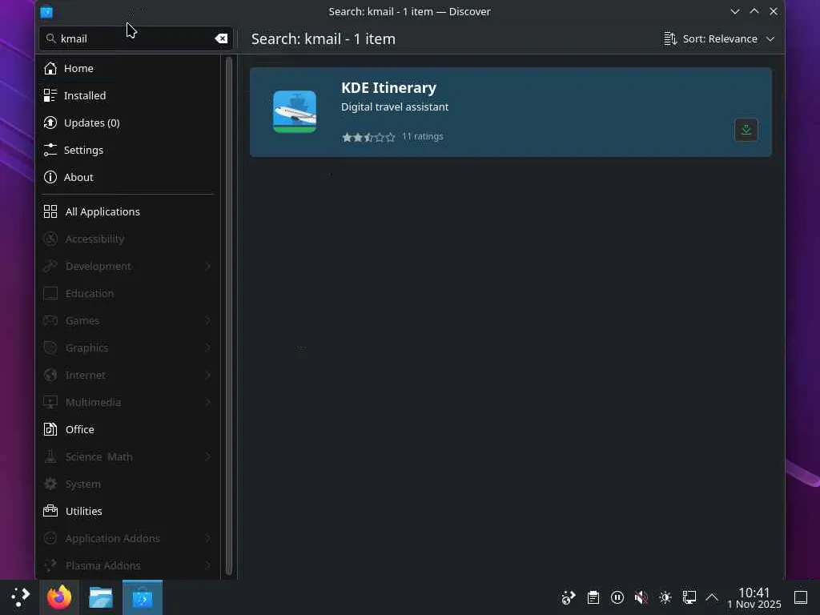Select the System category
Viewport: 820px width, 615px height.
[127, 484]
